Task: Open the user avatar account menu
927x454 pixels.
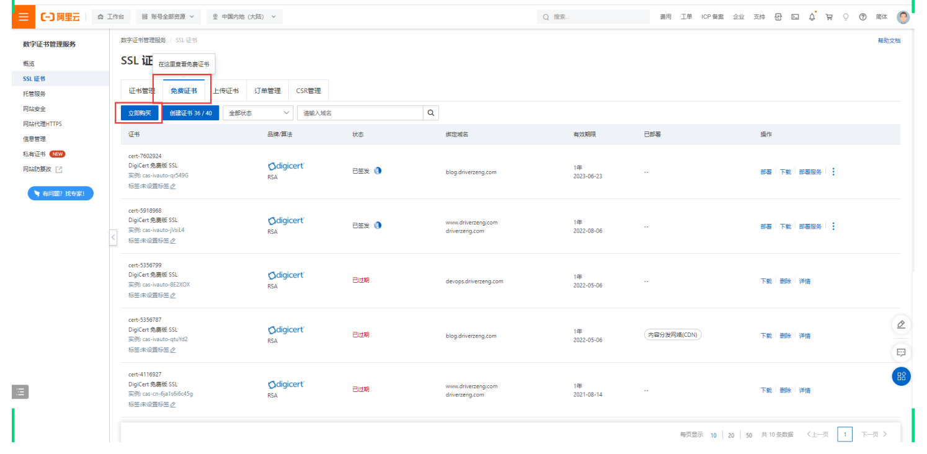Action: click(x=903, y=17)
